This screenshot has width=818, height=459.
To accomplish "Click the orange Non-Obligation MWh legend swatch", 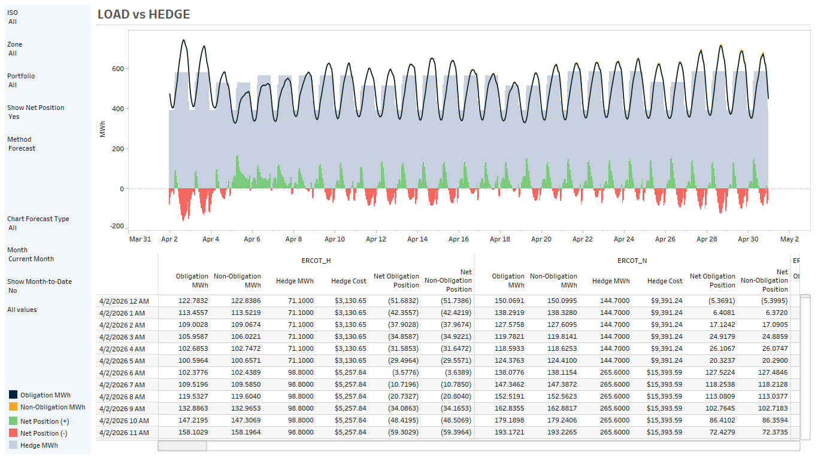I will point(13,407).
